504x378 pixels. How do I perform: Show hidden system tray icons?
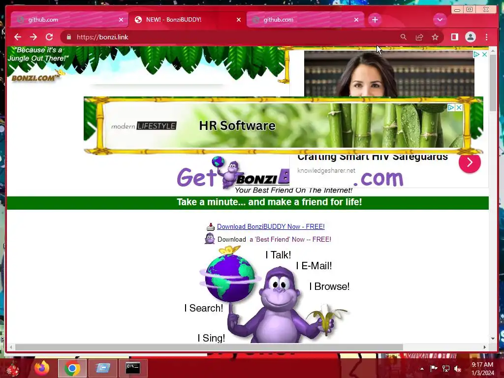[422, 369]
